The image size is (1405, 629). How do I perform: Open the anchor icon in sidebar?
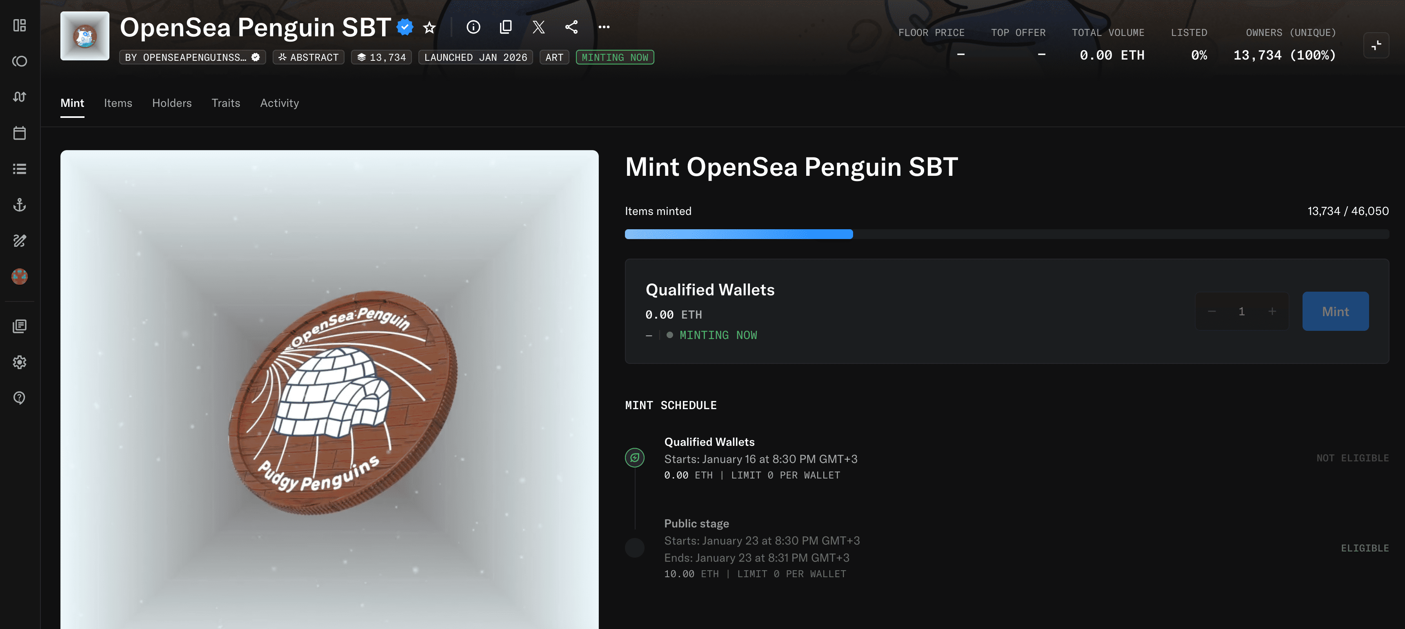(20, 205)
